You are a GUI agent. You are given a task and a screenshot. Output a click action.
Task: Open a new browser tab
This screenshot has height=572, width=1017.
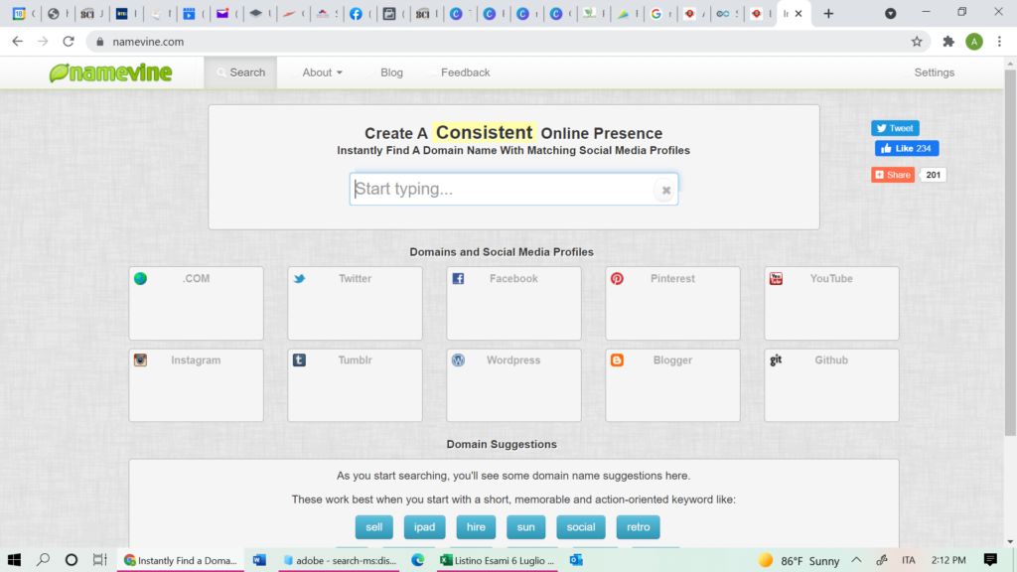(828, 14)
